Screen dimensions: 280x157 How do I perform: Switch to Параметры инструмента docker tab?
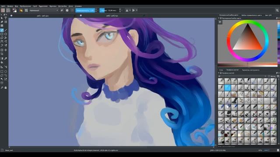250,70
